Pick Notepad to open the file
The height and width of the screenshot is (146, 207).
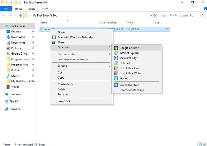(125, 63)
